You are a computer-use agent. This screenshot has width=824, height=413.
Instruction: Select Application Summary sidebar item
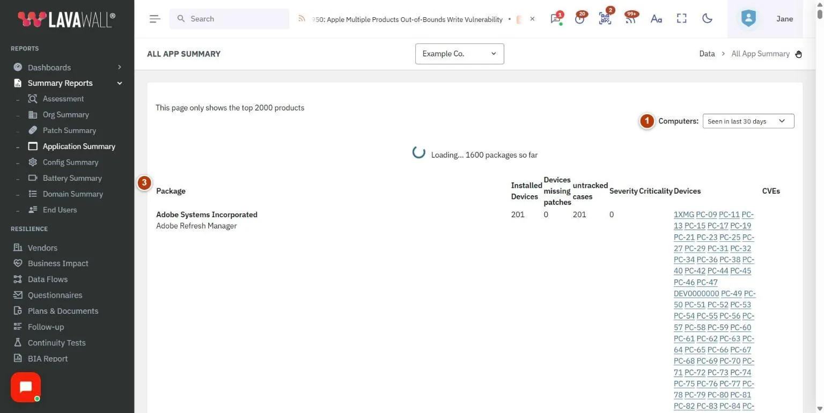(x=79, y=146)
